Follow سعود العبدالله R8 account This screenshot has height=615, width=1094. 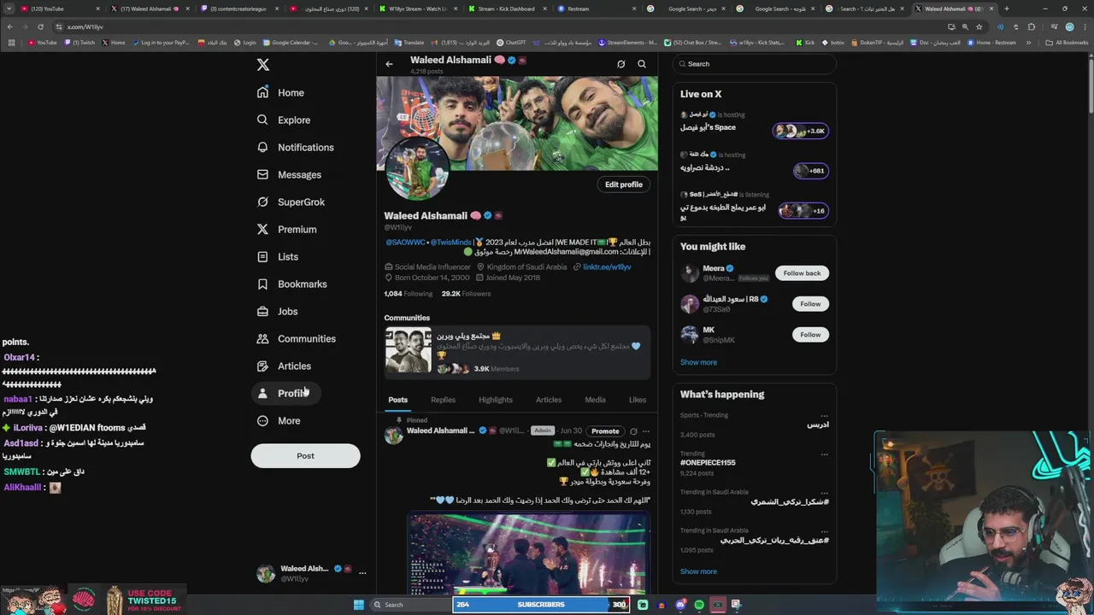pos(810,304)
